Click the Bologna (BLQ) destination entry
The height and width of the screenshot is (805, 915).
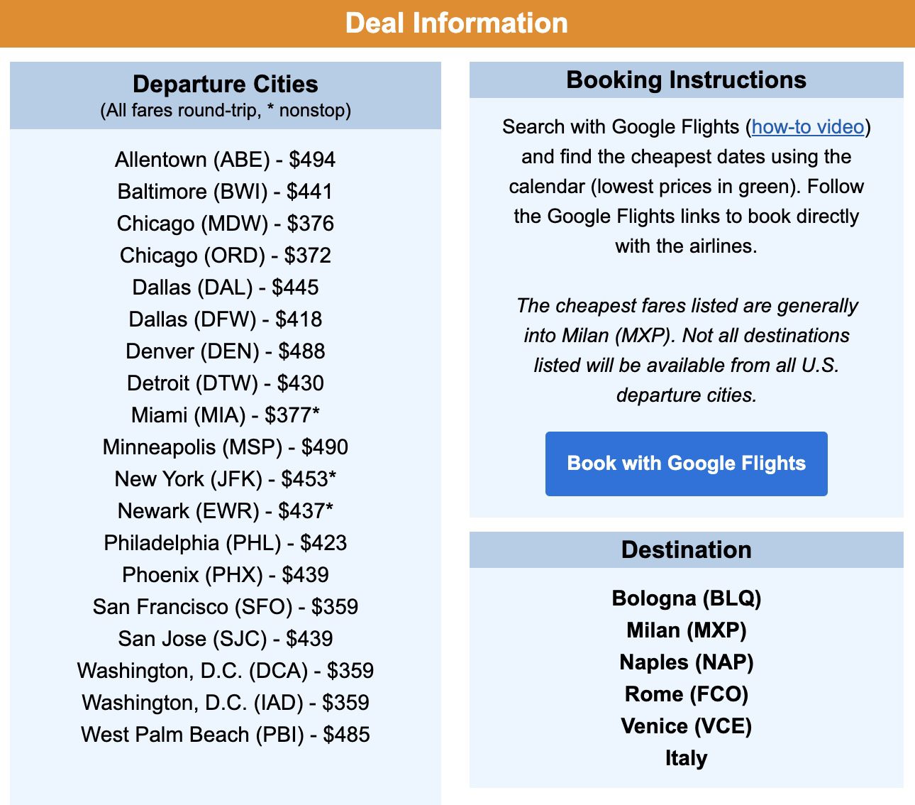pyautogui.click(x=687, y=598)
